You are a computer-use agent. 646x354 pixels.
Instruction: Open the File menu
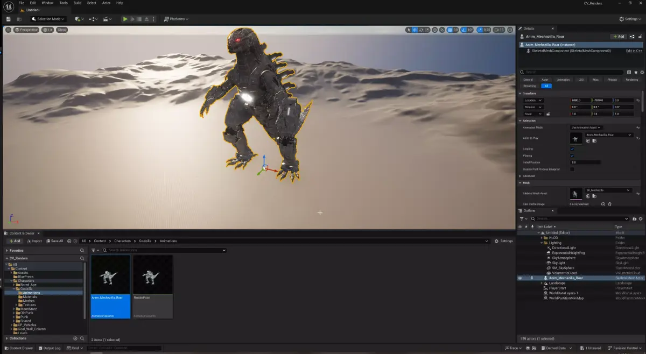pos(22,3)
